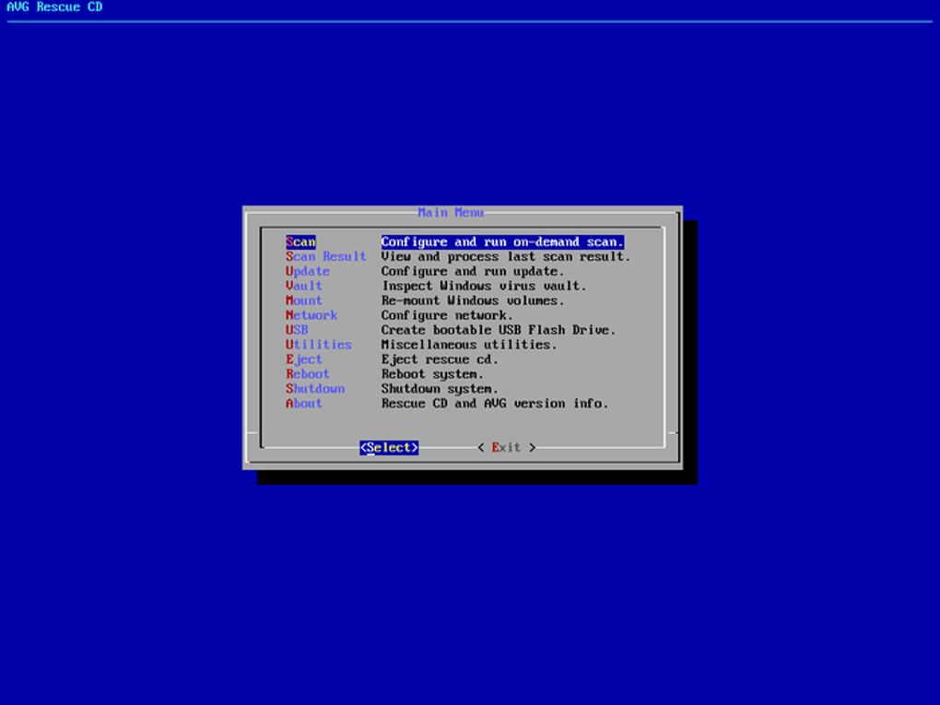Click 'Reboot system.' description
The image size is (940, 705).
pyautogui.click(x=432, y=374)
